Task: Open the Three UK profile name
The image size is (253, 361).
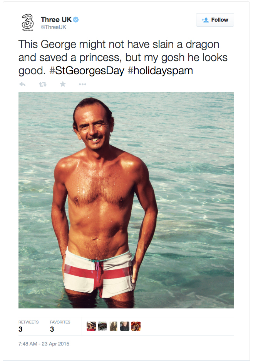Action: coord(56,20)
